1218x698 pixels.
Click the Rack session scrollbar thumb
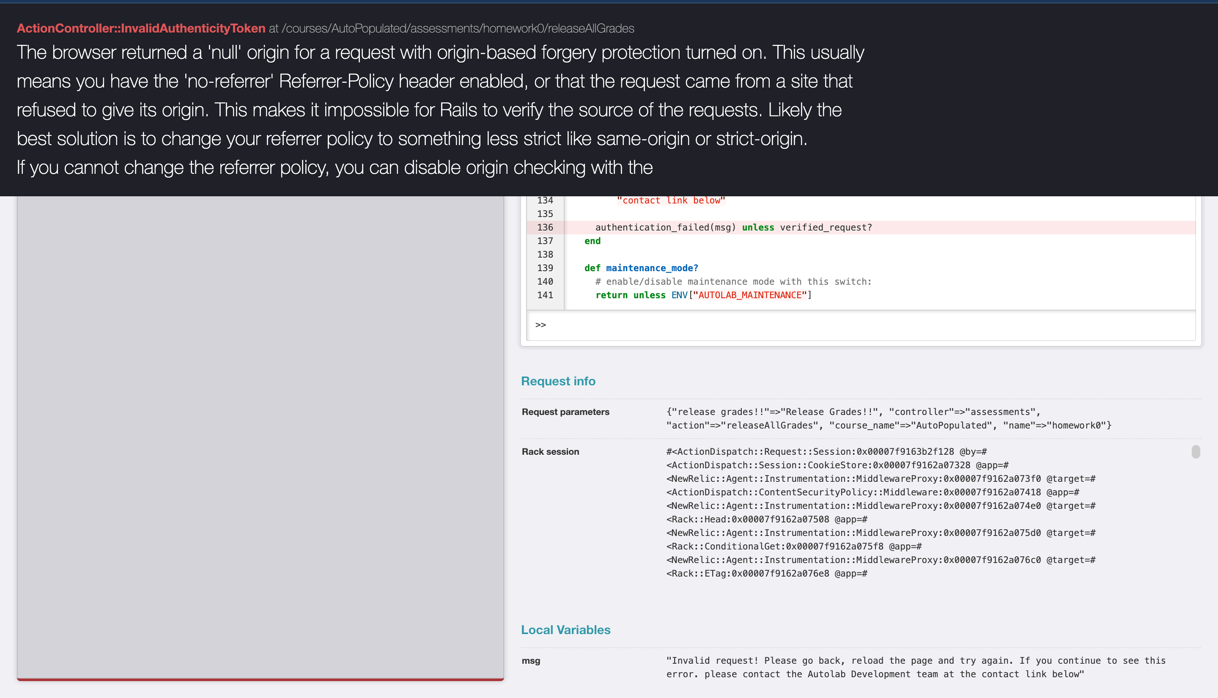(1196, 452)
